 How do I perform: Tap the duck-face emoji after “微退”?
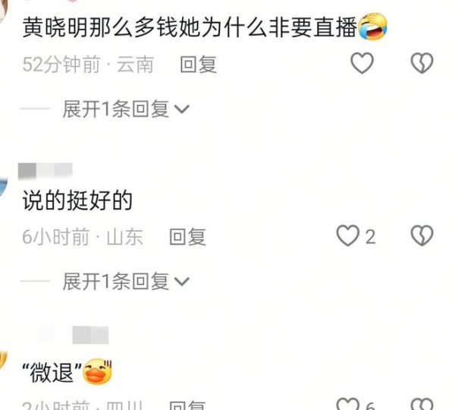pos(98,371)
